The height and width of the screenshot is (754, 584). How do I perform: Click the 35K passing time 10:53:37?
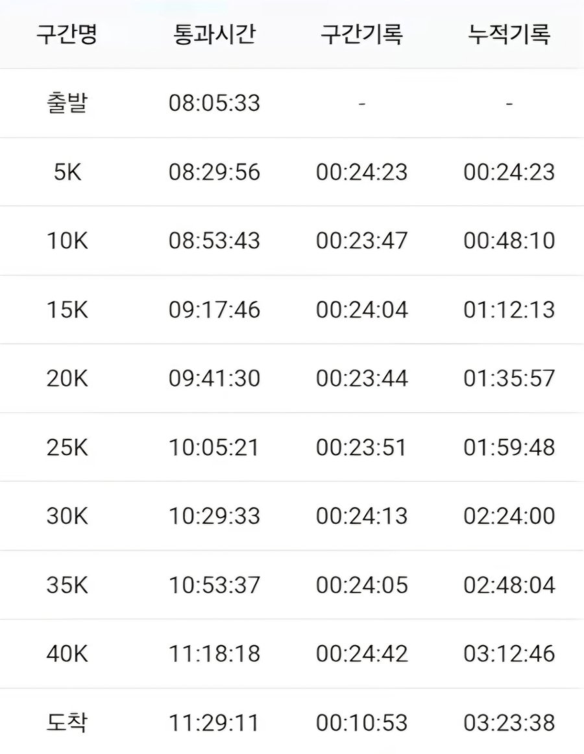pyautogui.click(x=214, y=585)
